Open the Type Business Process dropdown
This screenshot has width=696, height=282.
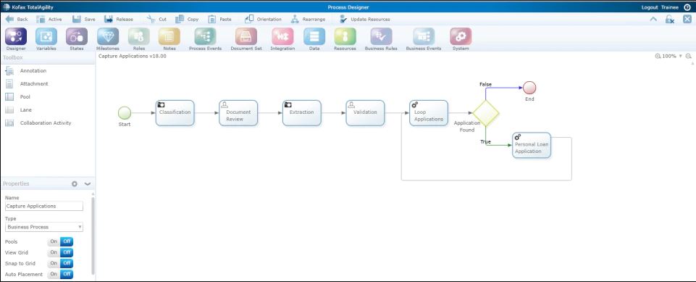tap(44, 227)
